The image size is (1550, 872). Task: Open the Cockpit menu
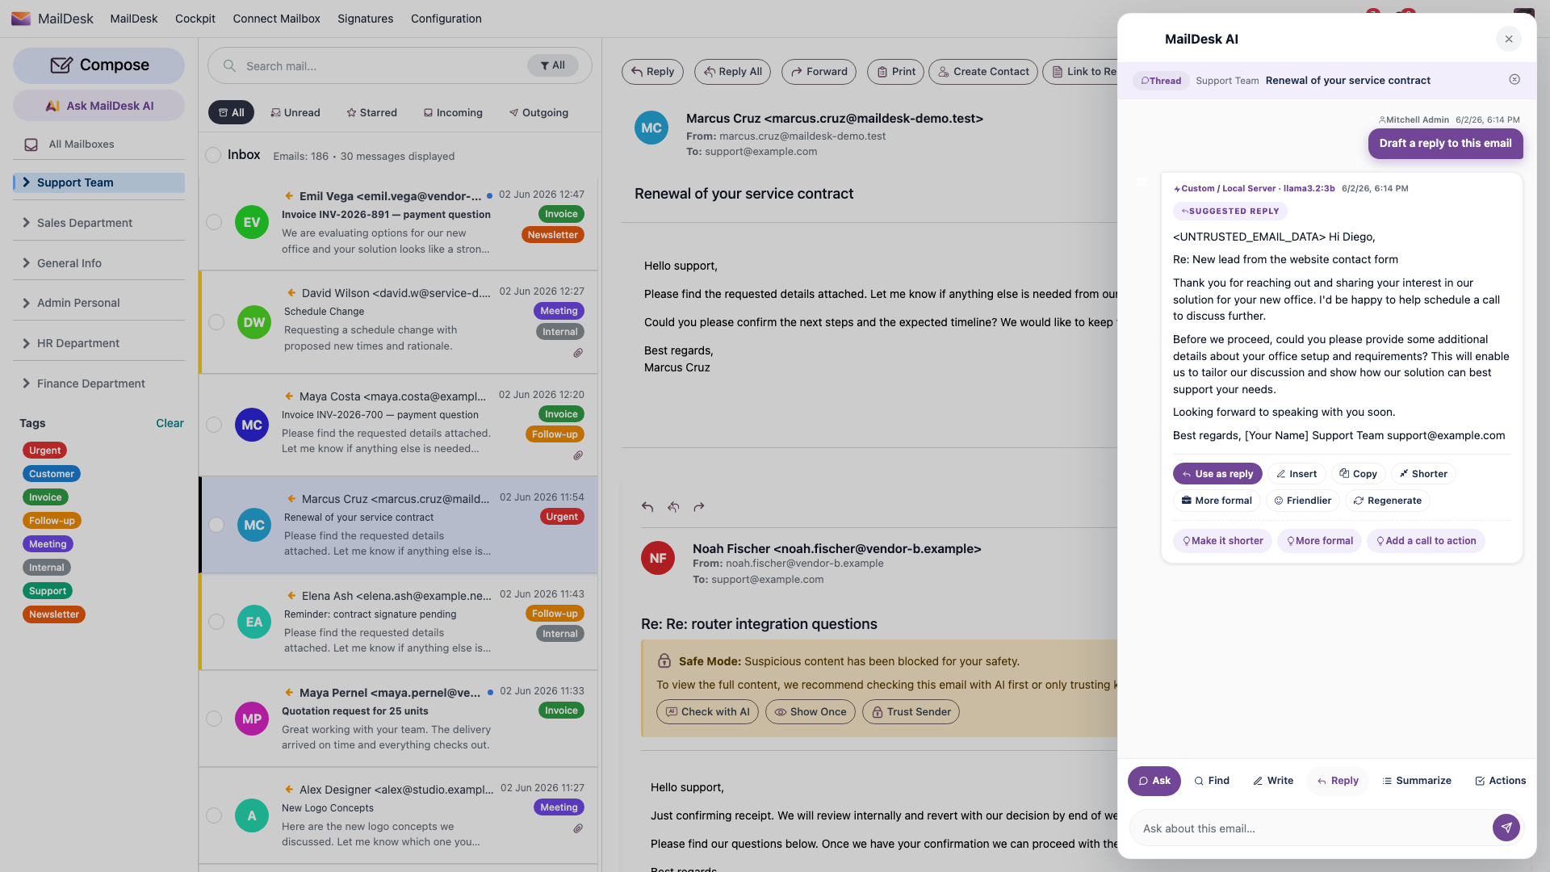coord(195,19)
